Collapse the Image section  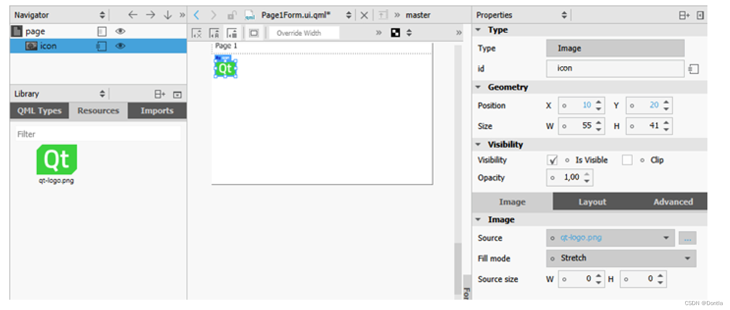(x=479, y=220)
